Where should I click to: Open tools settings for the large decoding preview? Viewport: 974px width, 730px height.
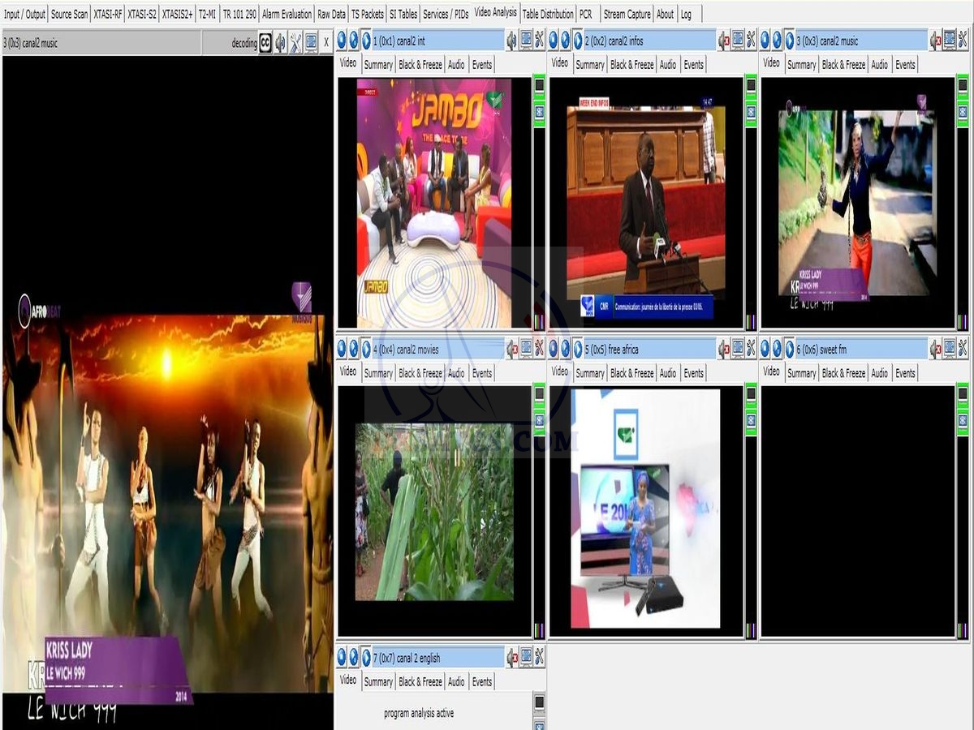pos(295,43)
